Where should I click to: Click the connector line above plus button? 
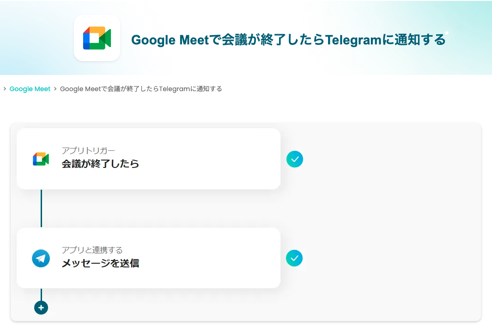(41, 294)
